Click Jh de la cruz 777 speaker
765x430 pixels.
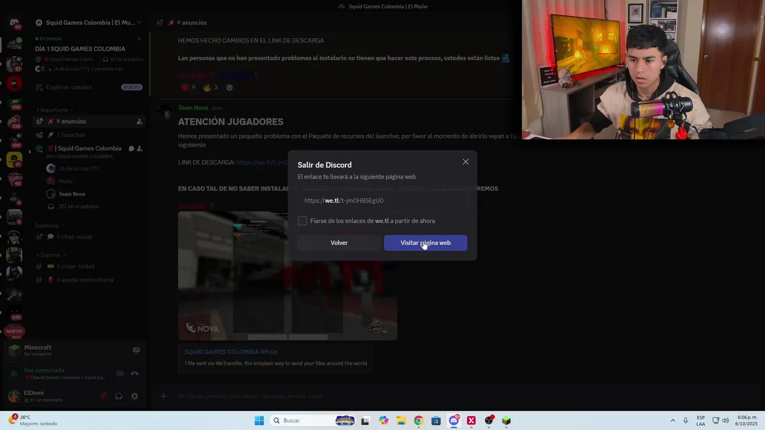72,168
